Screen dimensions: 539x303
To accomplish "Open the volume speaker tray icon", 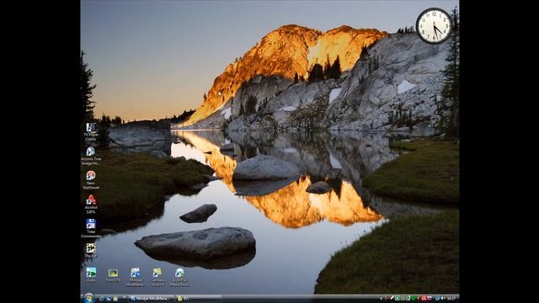I will coord(444,298).
